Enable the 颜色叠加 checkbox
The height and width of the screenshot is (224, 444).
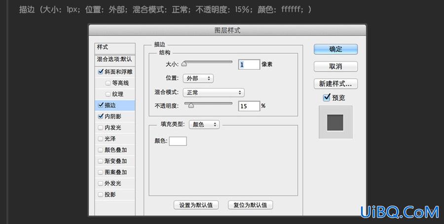(x=101, y=150)
